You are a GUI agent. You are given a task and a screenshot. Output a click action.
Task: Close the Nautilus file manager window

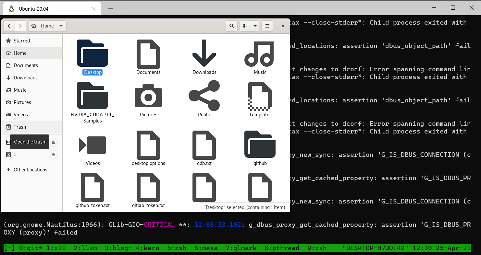click(x=283, y=26)
